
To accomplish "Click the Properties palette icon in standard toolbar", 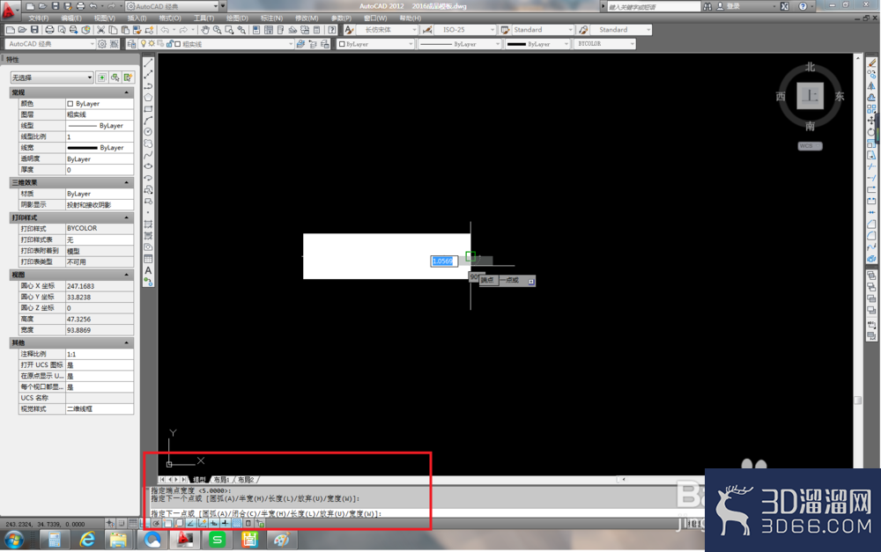I will pyautogui.click(x=256, y=30).
